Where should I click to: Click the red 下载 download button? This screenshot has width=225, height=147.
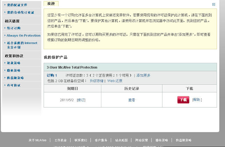point(183,100)
